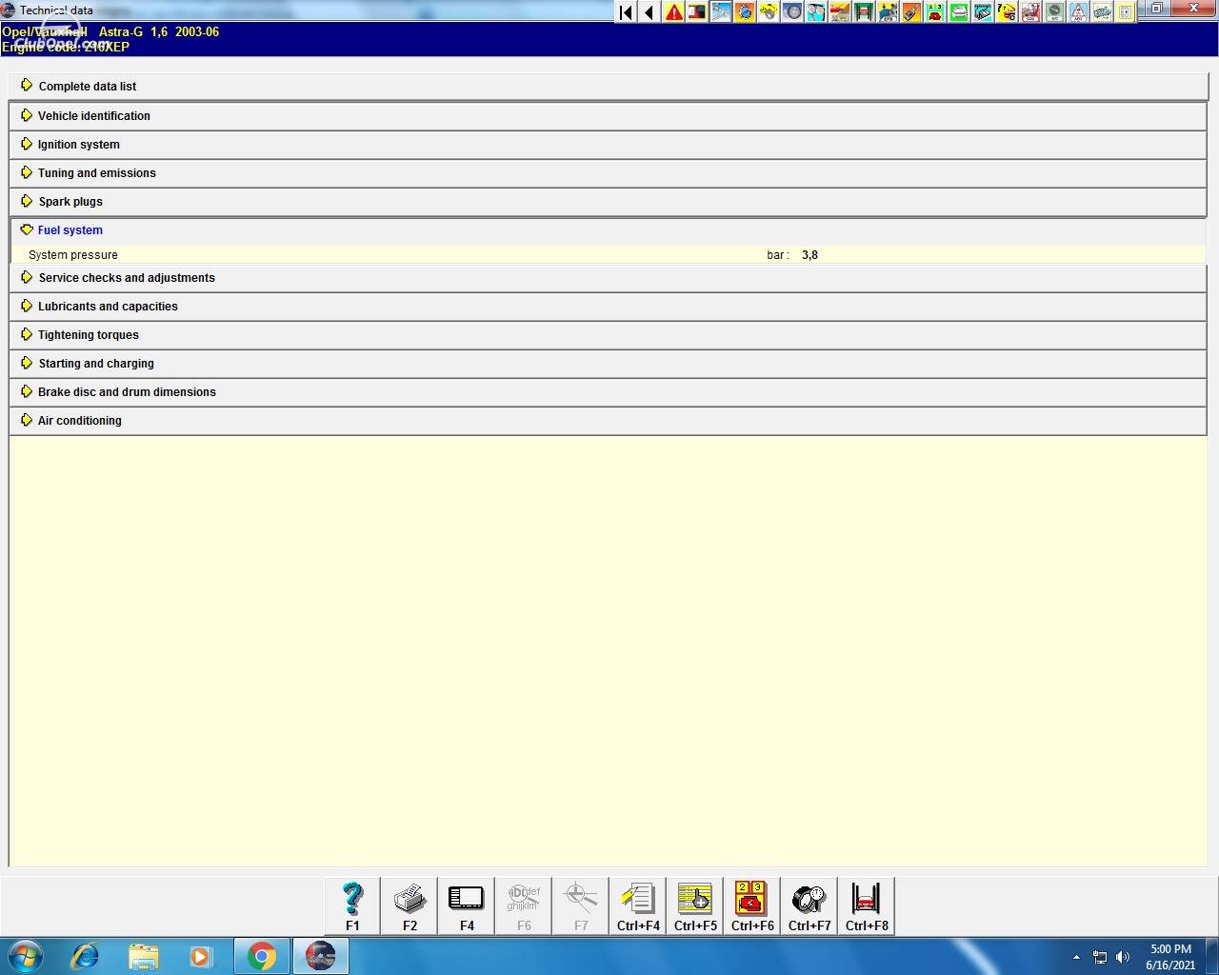The image size is (1219, 975).
Task: Click the yellow document icon in top toolbar
Action: (x=1126, y=12)
